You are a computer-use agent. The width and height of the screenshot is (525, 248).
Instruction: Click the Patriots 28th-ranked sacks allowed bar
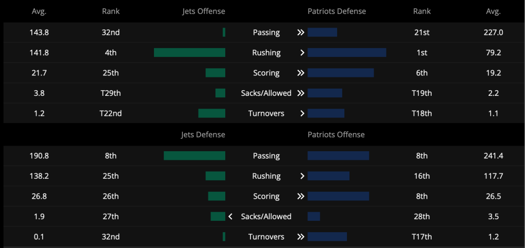click(x=314, y=216)
